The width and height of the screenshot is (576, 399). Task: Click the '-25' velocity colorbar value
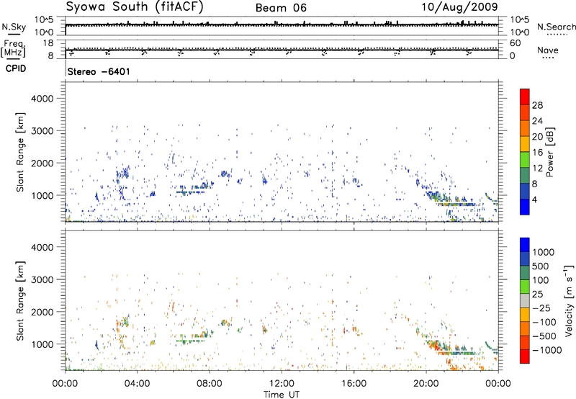coord(541,308)
